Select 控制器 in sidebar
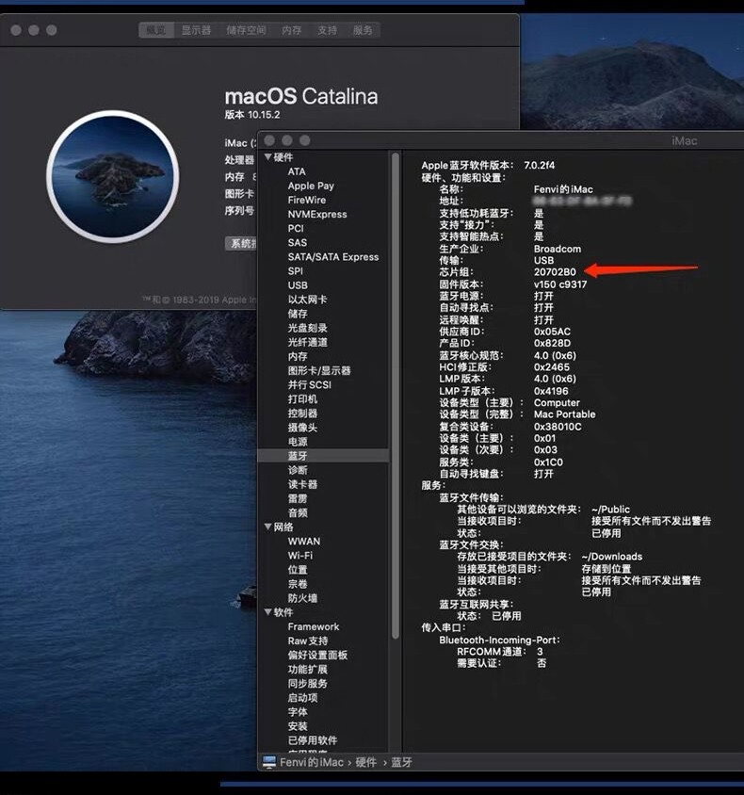 click(x=302, y=413)
